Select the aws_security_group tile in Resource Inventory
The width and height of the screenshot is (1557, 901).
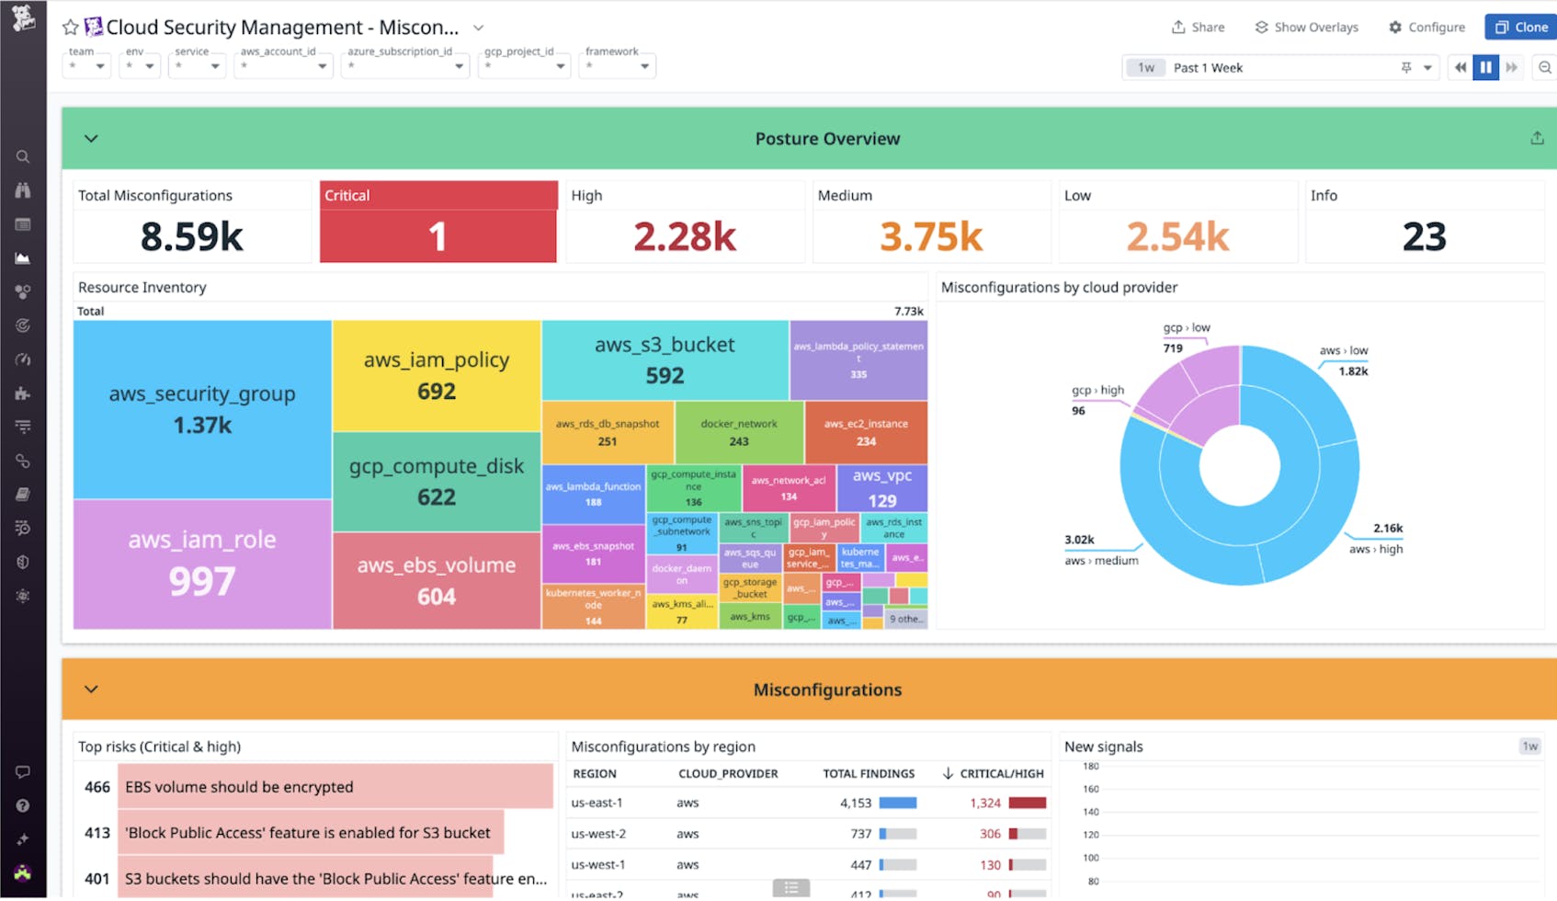pyautogui.click(x=201, y=408)
